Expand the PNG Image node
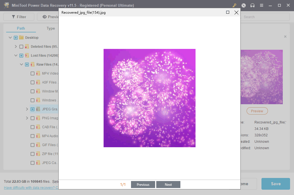Screen dimensions: 294x195 pos(27,118)
